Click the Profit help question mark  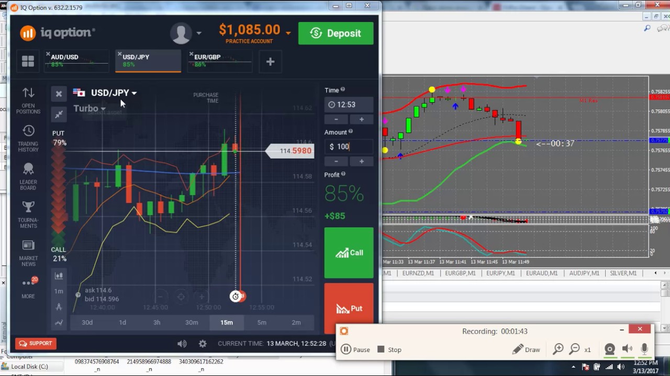coord(343,174)
